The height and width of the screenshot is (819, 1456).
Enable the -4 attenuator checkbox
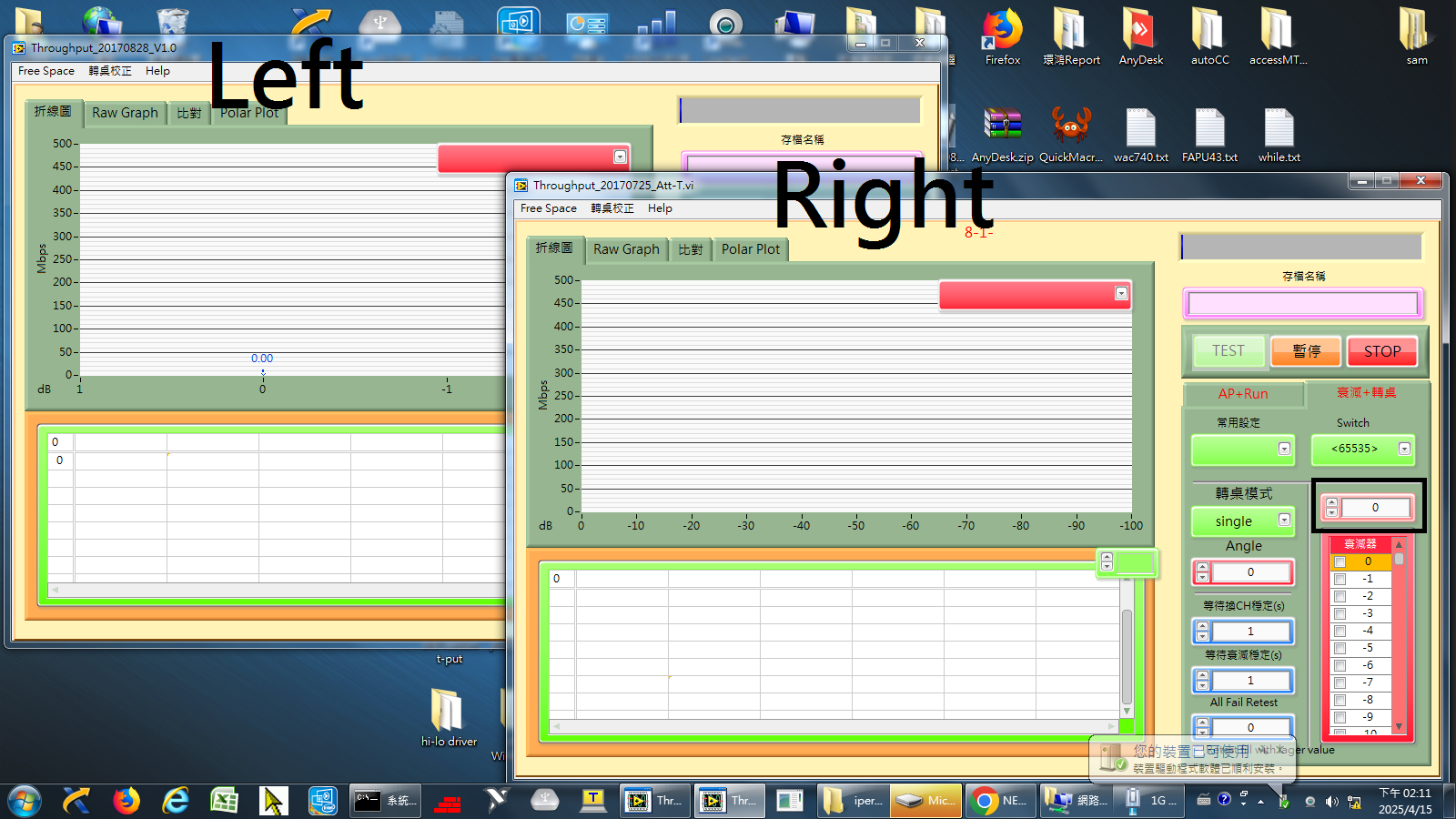coord(1340,631)
